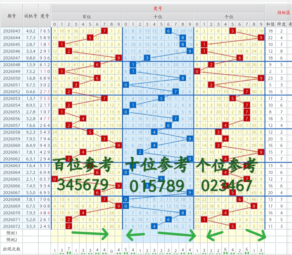Image resolution: width=292 pixels, height=255 pixels.
Task: Select the 奖号 header tab
Action: coord(158,8)
